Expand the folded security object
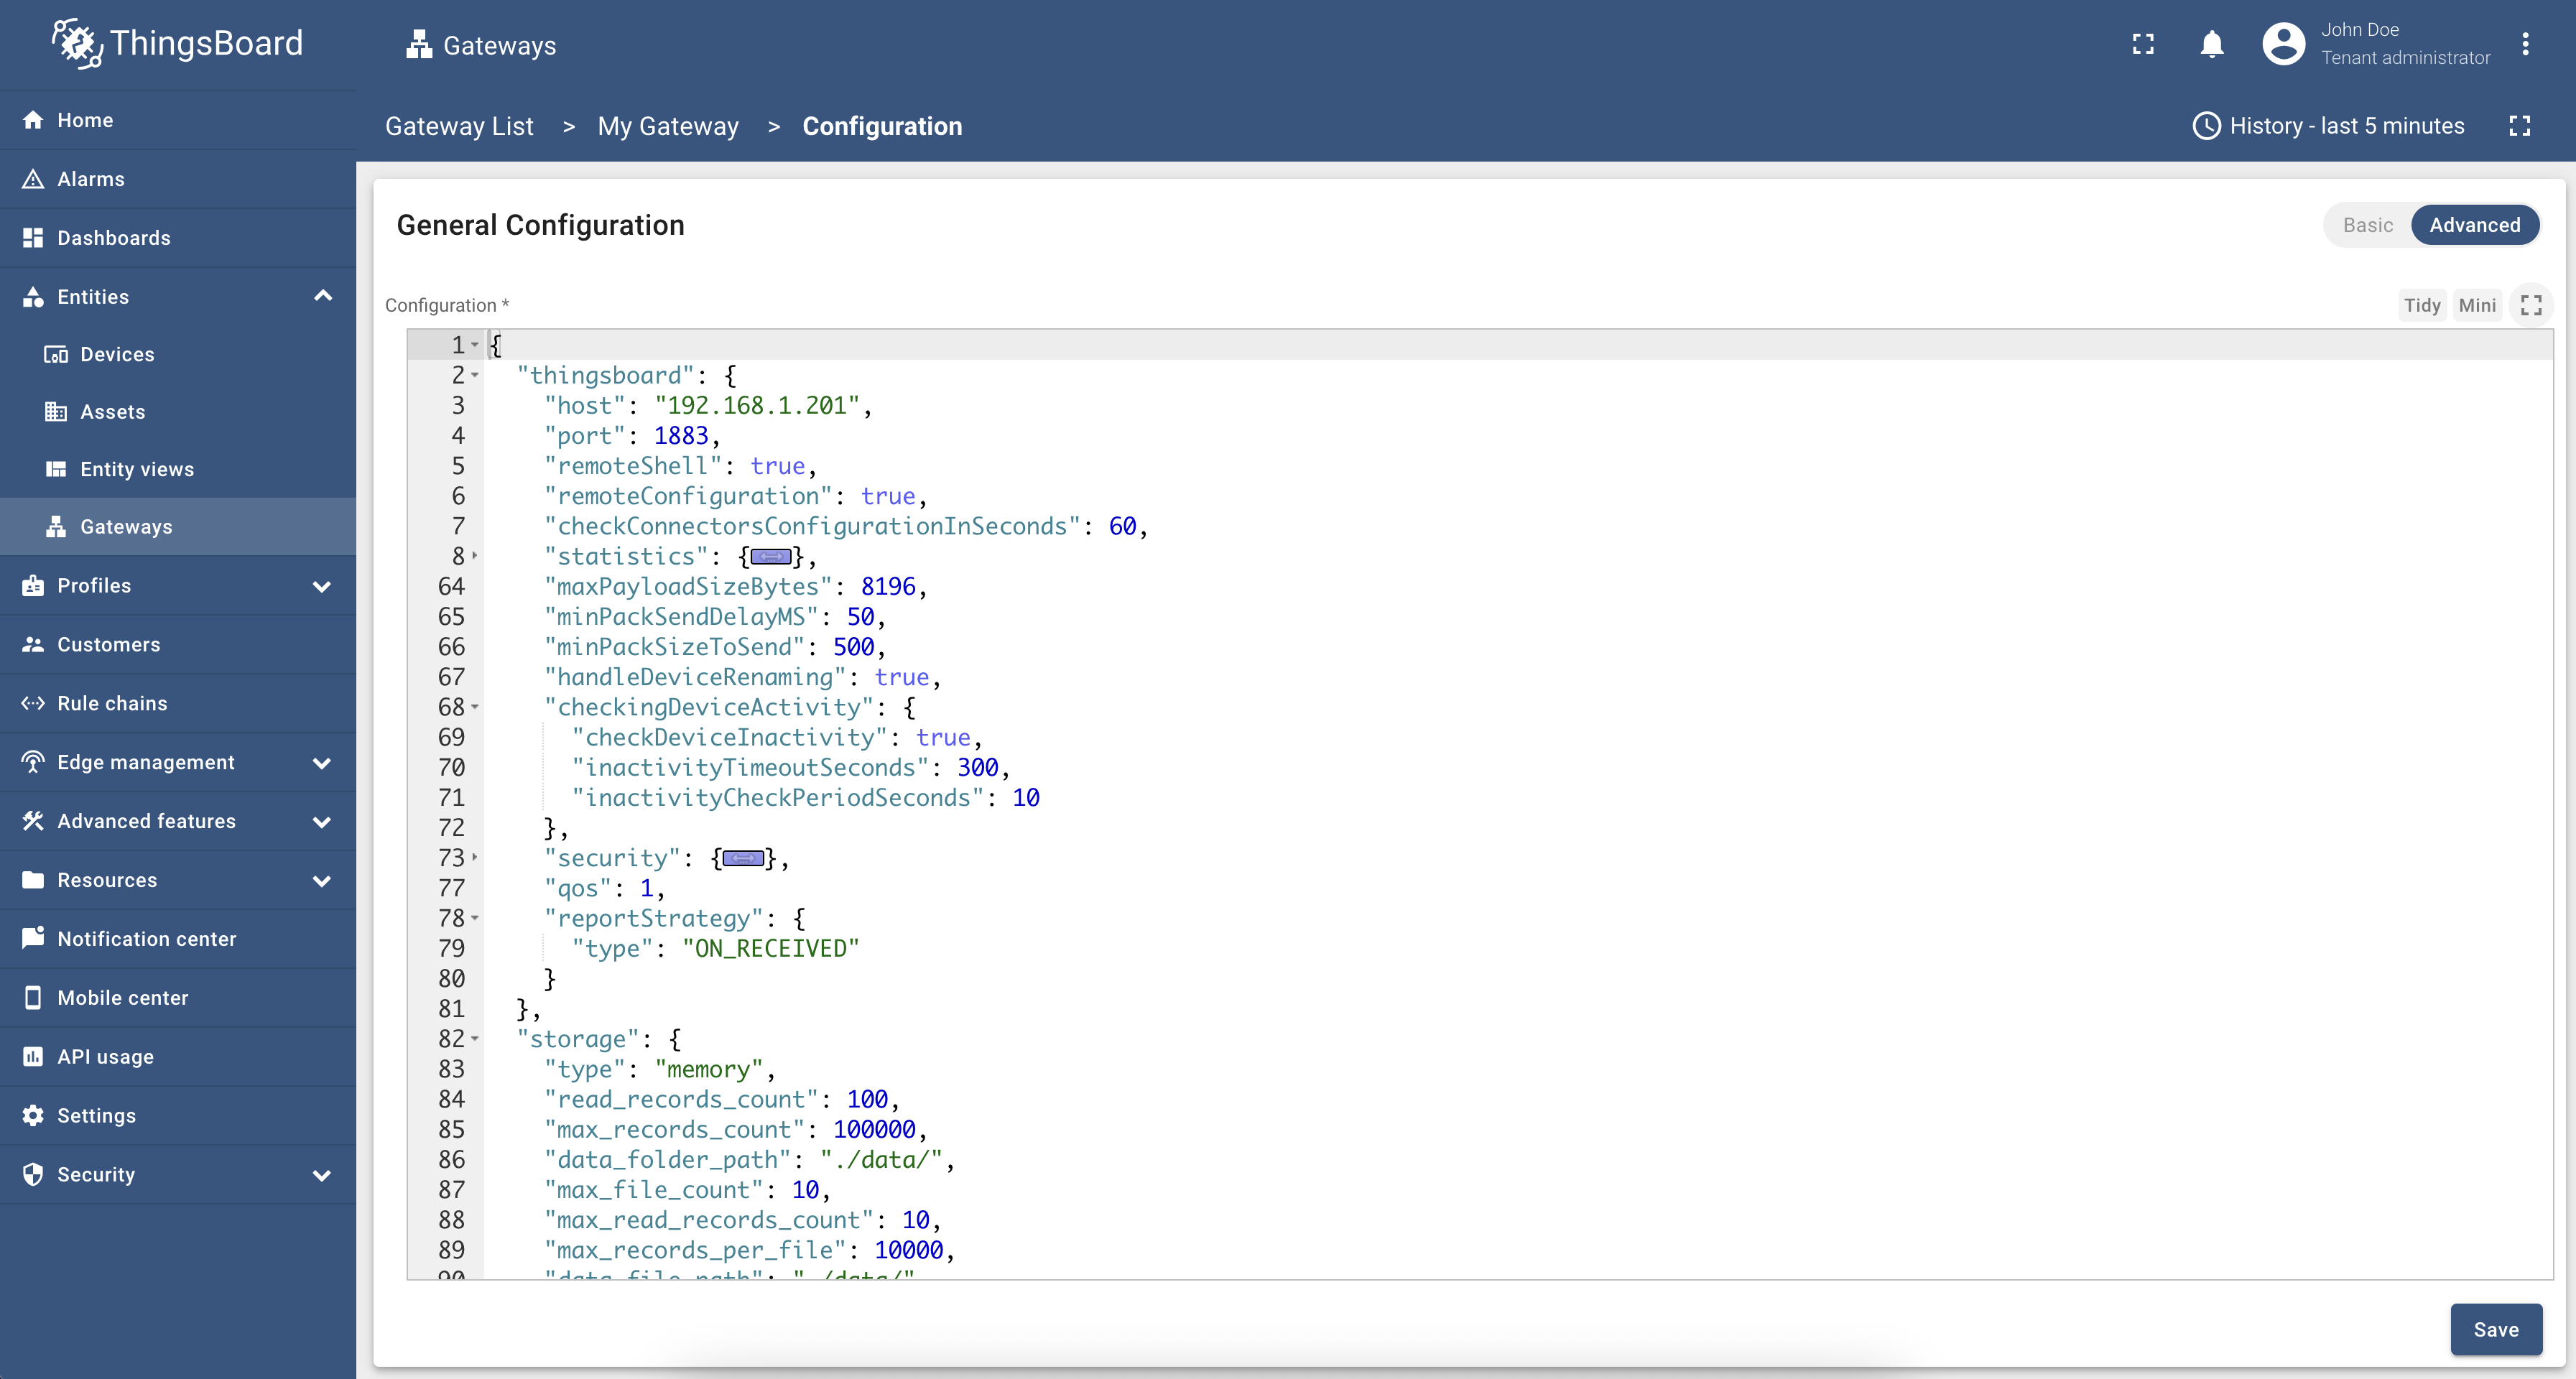This screenshot has height=1379, width=2576. 743,859
